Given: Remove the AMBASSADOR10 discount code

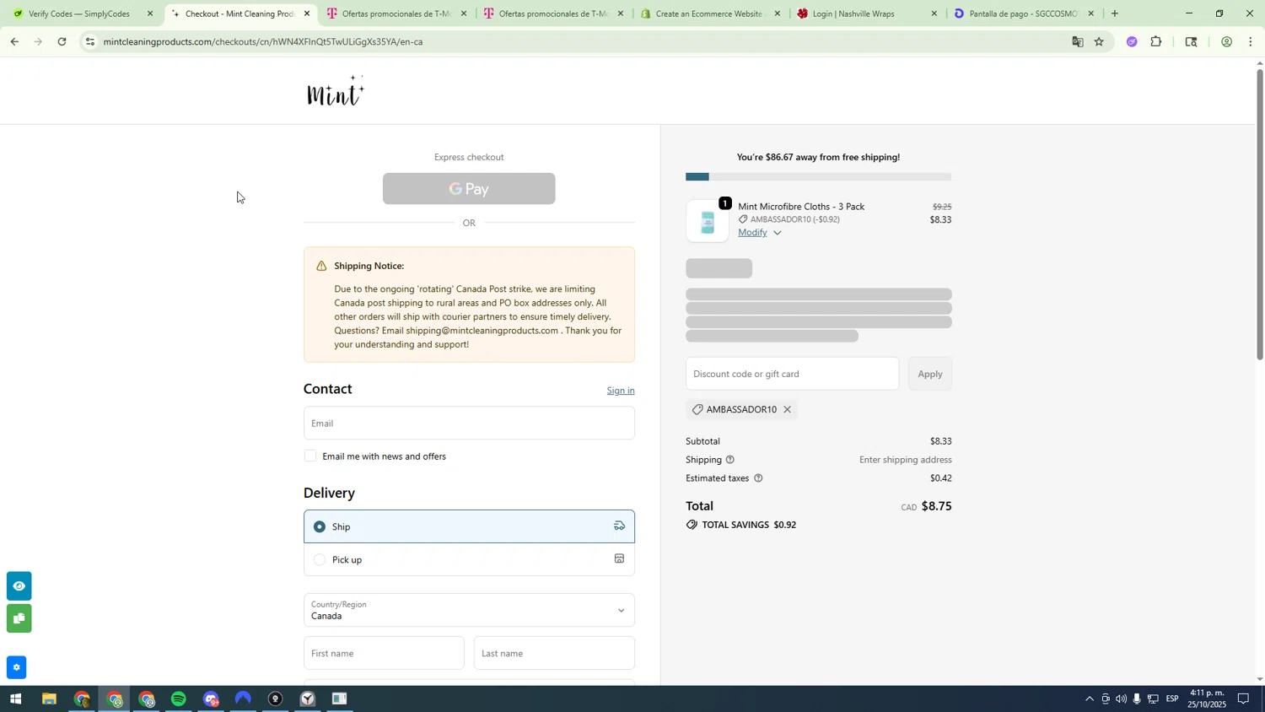Looking at the screenshot, I should [787, 410].
